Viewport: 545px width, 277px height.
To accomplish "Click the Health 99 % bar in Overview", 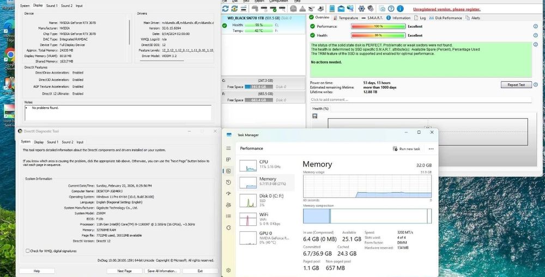I will (x=378, y=35).
